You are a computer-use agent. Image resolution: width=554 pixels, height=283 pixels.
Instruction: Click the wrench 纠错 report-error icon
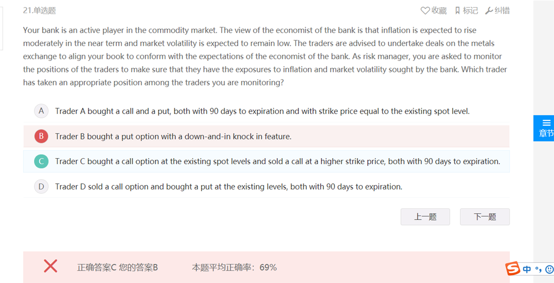click(489, 11)
